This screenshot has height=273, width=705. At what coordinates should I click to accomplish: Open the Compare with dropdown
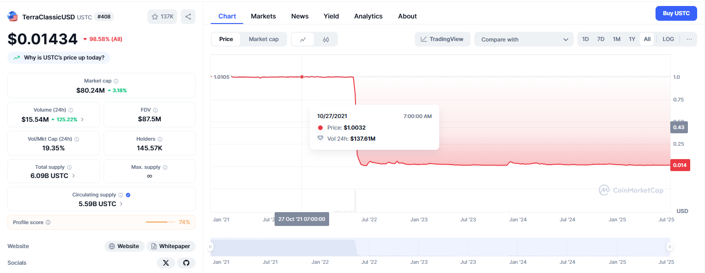click(x=524, y=39)
